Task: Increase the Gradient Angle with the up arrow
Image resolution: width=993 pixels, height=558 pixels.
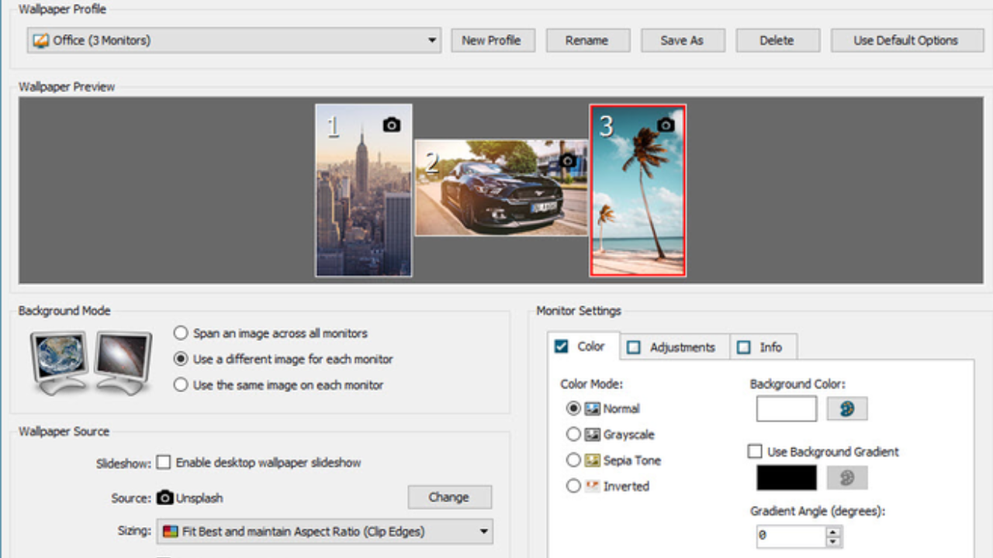Action: tap(833, 532)
